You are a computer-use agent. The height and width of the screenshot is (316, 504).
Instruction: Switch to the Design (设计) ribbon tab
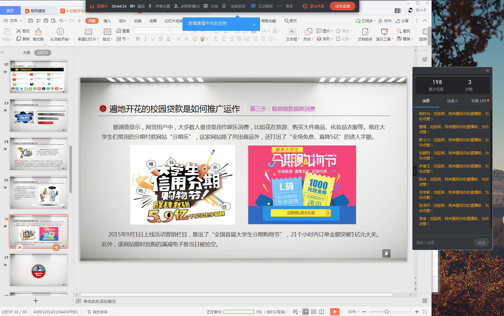tap(123, 21)
